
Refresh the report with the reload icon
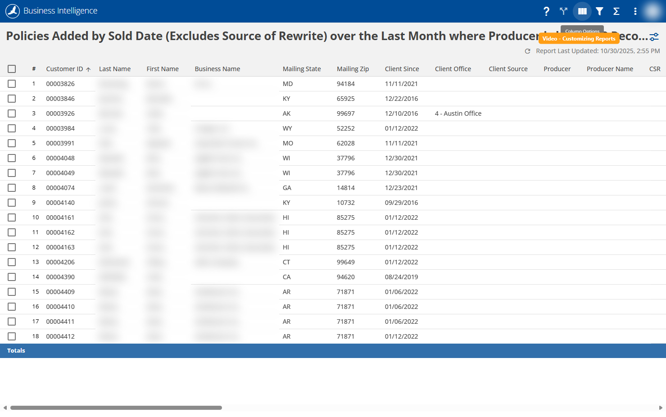(x=528, y=51)
